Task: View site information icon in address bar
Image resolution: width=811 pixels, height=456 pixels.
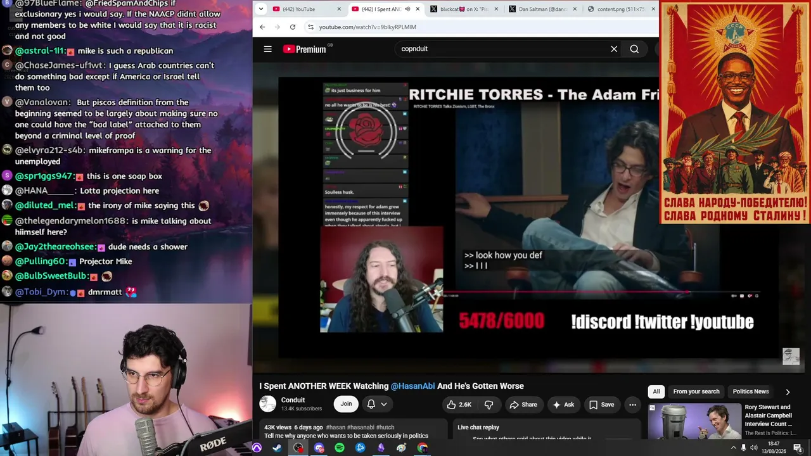Action: pyautogui.click(x=310, y=27)
